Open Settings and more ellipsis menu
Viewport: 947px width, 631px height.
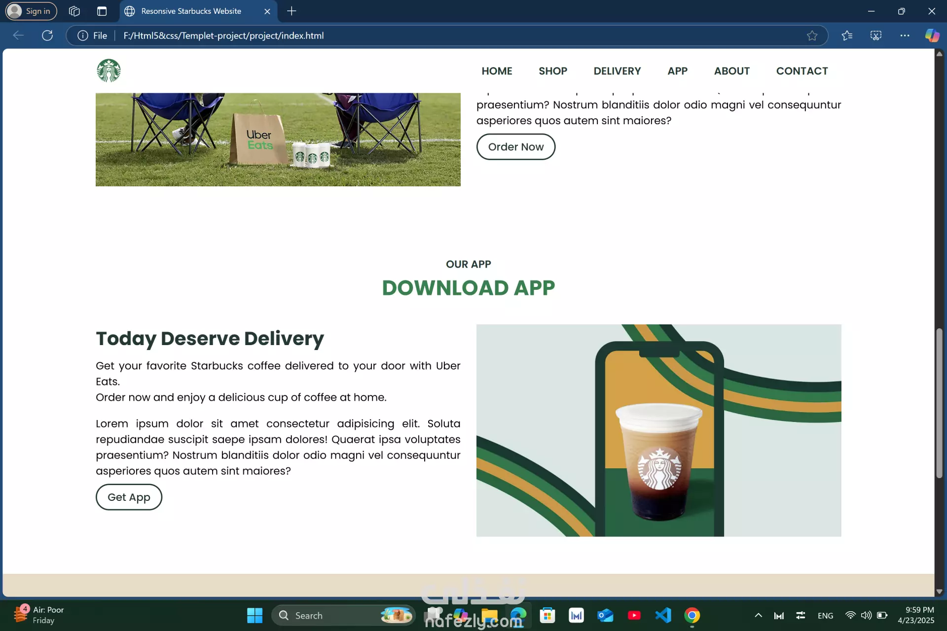(905, 35)
